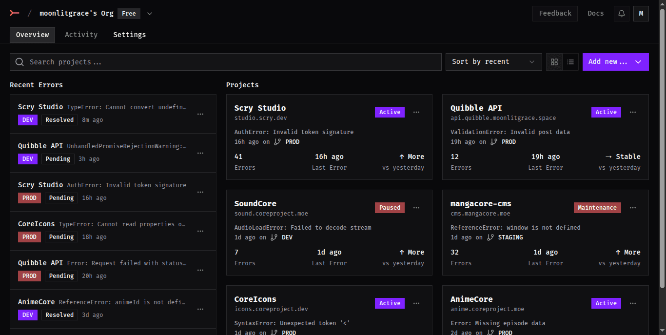Viewport: 666px width, 335px height.
Task: Open SoundCore project card menu
Action: point(416,208)
